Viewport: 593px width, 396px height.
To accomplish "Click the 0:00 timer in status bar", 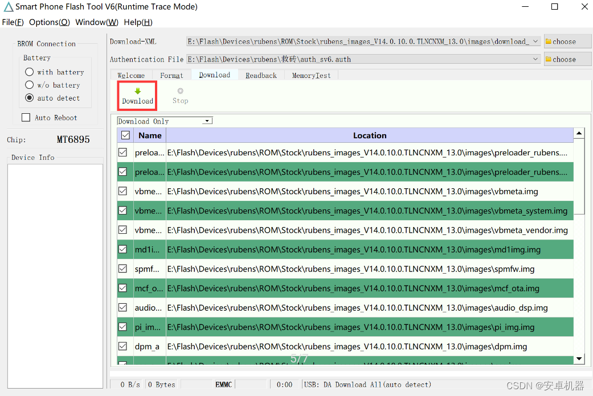I will pos(284,384).
